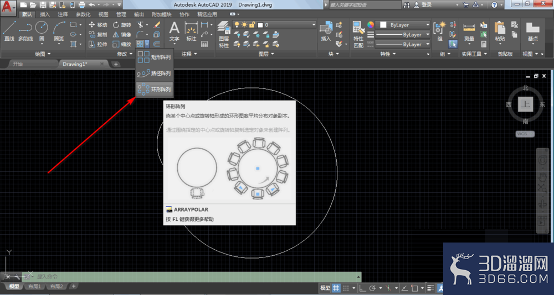The image size is (554, 295).
Task: Click the add layout plus button
Action: click(x=74, y=286)
